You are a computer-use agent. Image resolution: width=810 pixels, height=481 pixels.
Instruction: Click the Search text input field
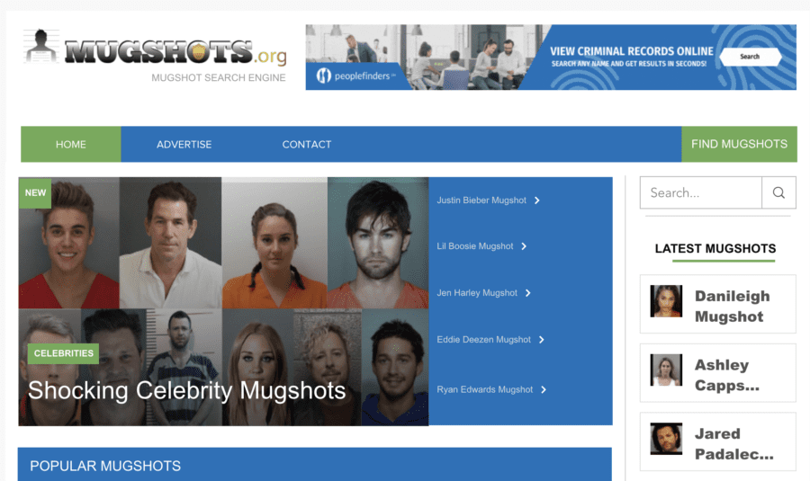click(x=701, y=192)
